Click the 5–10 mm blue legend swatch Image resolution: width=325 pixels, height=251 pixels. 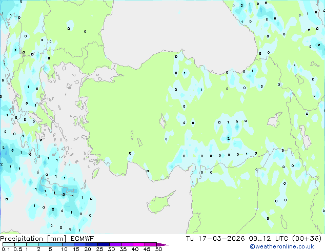[x=56, y=244]
